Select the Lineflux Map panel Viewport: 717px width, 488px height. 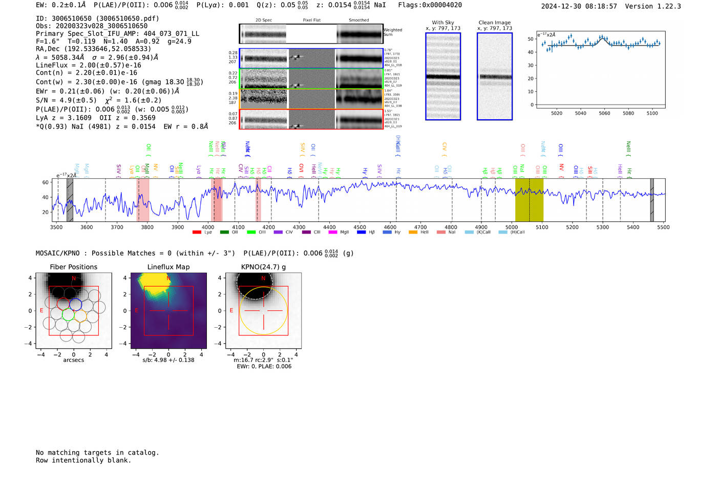pos(168,311)
